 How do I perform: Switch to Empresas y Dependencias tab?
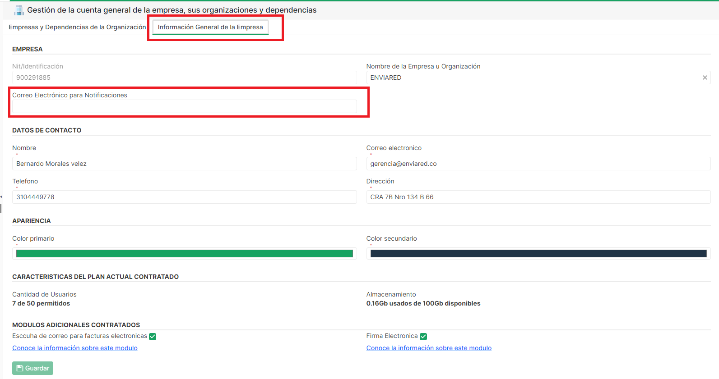77,27
